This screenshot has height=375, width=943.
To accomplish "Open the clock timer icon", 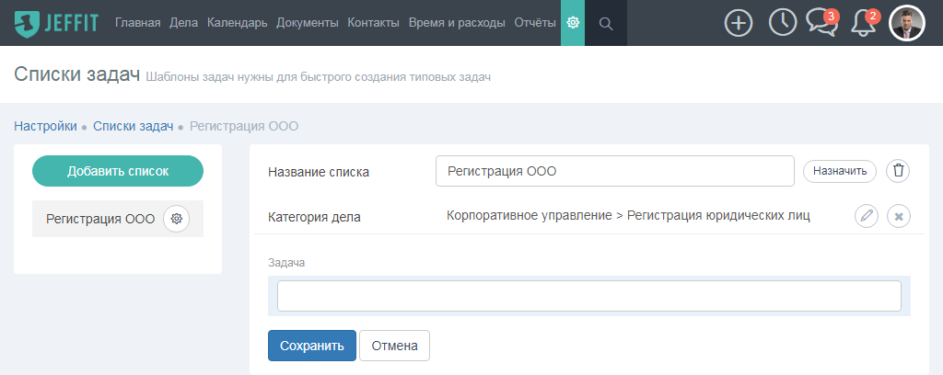I will [x=783, y=23].
